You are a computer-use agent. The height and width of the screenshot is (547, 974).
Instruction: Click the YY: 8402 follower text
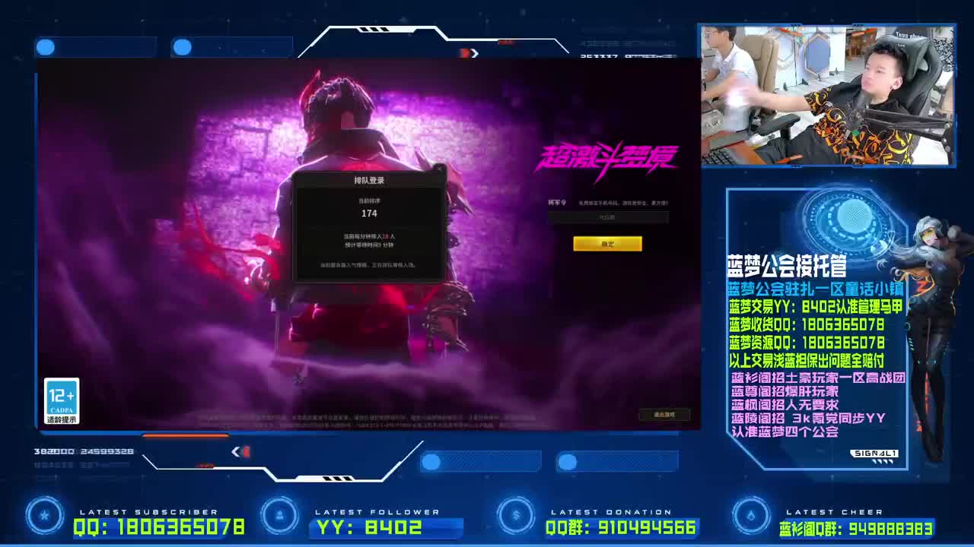click(369, 526)
